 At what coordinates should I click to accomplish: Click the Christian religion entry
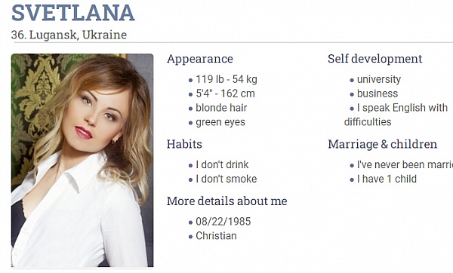[x=216, y=236]
